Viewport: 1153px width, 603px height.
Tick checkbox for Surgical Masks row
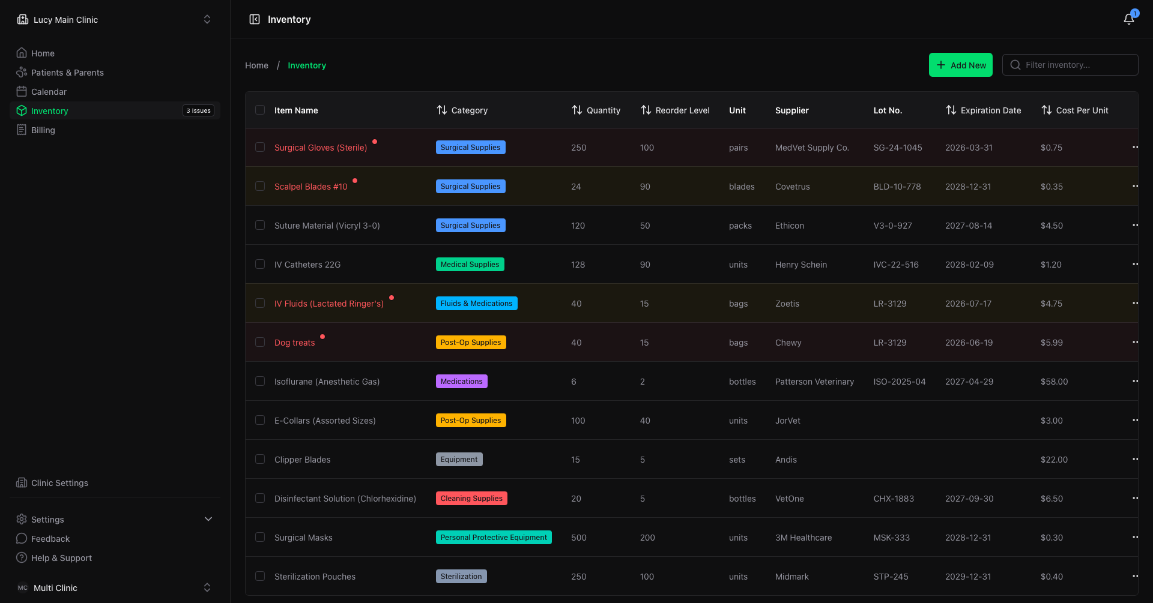pos(260,537)
